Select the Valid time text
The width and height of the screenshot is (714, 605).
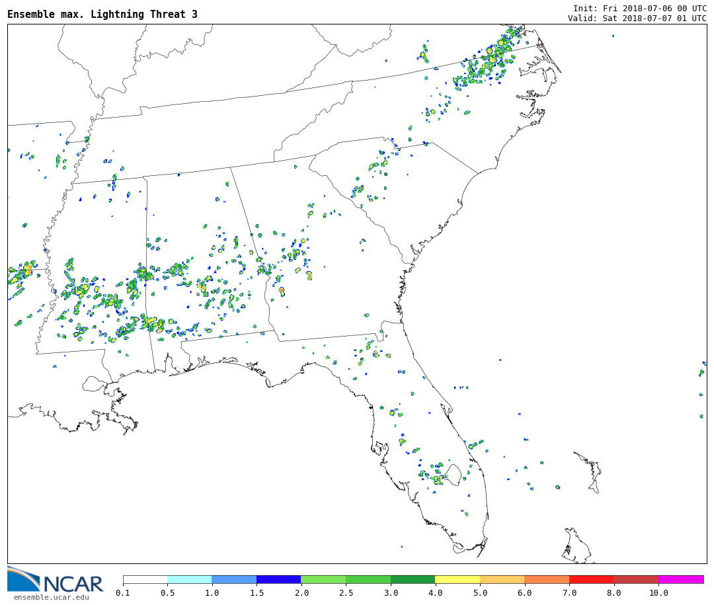tap(637, 19)
